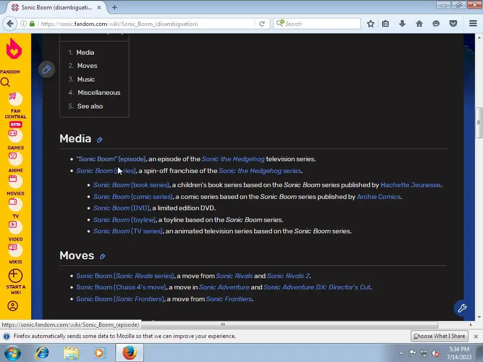Jump to Media in table of contents

(x=85, y=52)
